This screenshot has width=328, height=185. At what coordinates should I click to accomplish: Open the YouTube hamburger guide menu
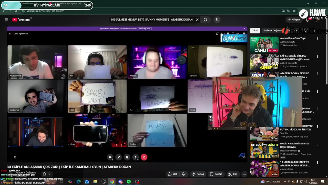(6, 20)
